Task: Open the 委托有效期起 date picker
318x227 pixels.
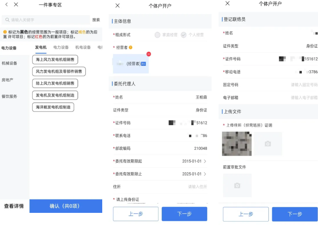Action: click(x=194, y=161)
